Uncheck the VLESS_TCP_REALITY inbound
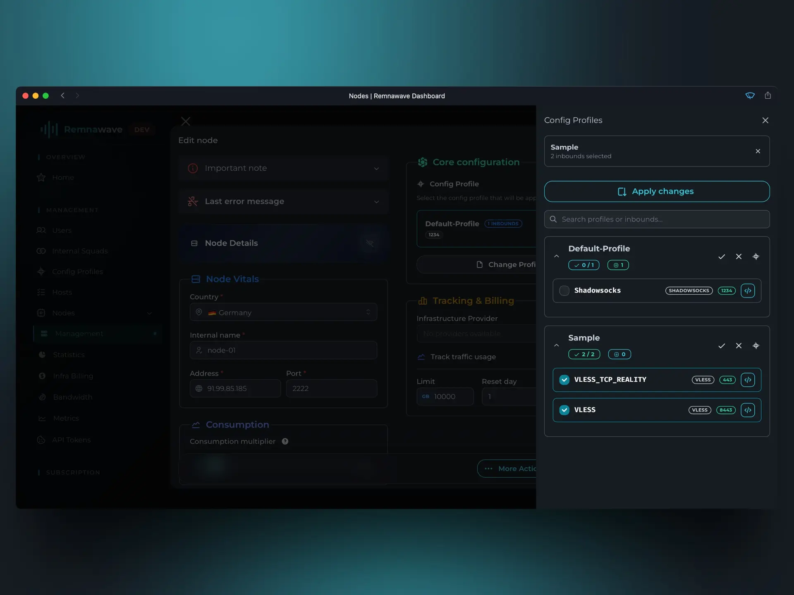 point(564,379)
